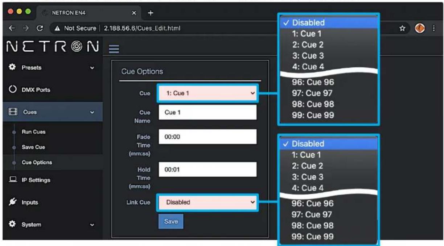Image resolution: width=444 pixels, height=246 pixels.
Task: Choose 2: Cue 2 in lower list
Action: tap(308, 166)
